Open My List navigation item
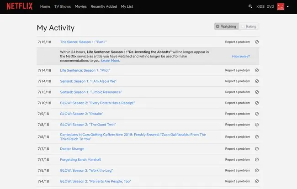Viewport: 297px width, 189px height. click(x=127, y=6)
